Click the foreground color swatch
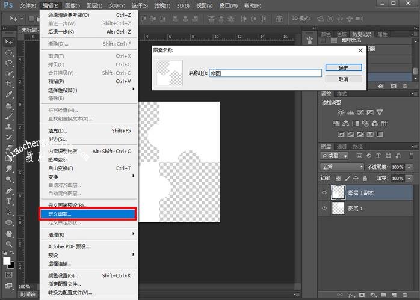 click(7, 260)
